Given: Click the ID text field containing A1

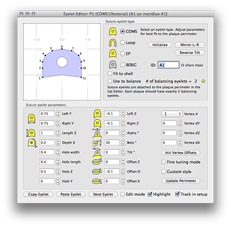Looking at the screenshot, I should [168, 65].
